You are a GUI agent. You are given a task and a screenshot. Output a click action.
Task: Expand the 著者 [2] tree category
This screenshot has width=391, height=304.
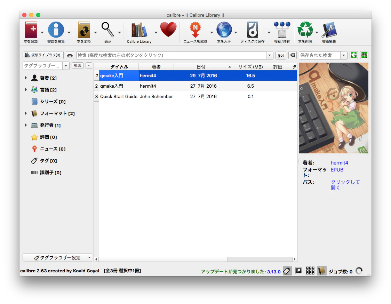pyautogui.click(x=26, y=78)
